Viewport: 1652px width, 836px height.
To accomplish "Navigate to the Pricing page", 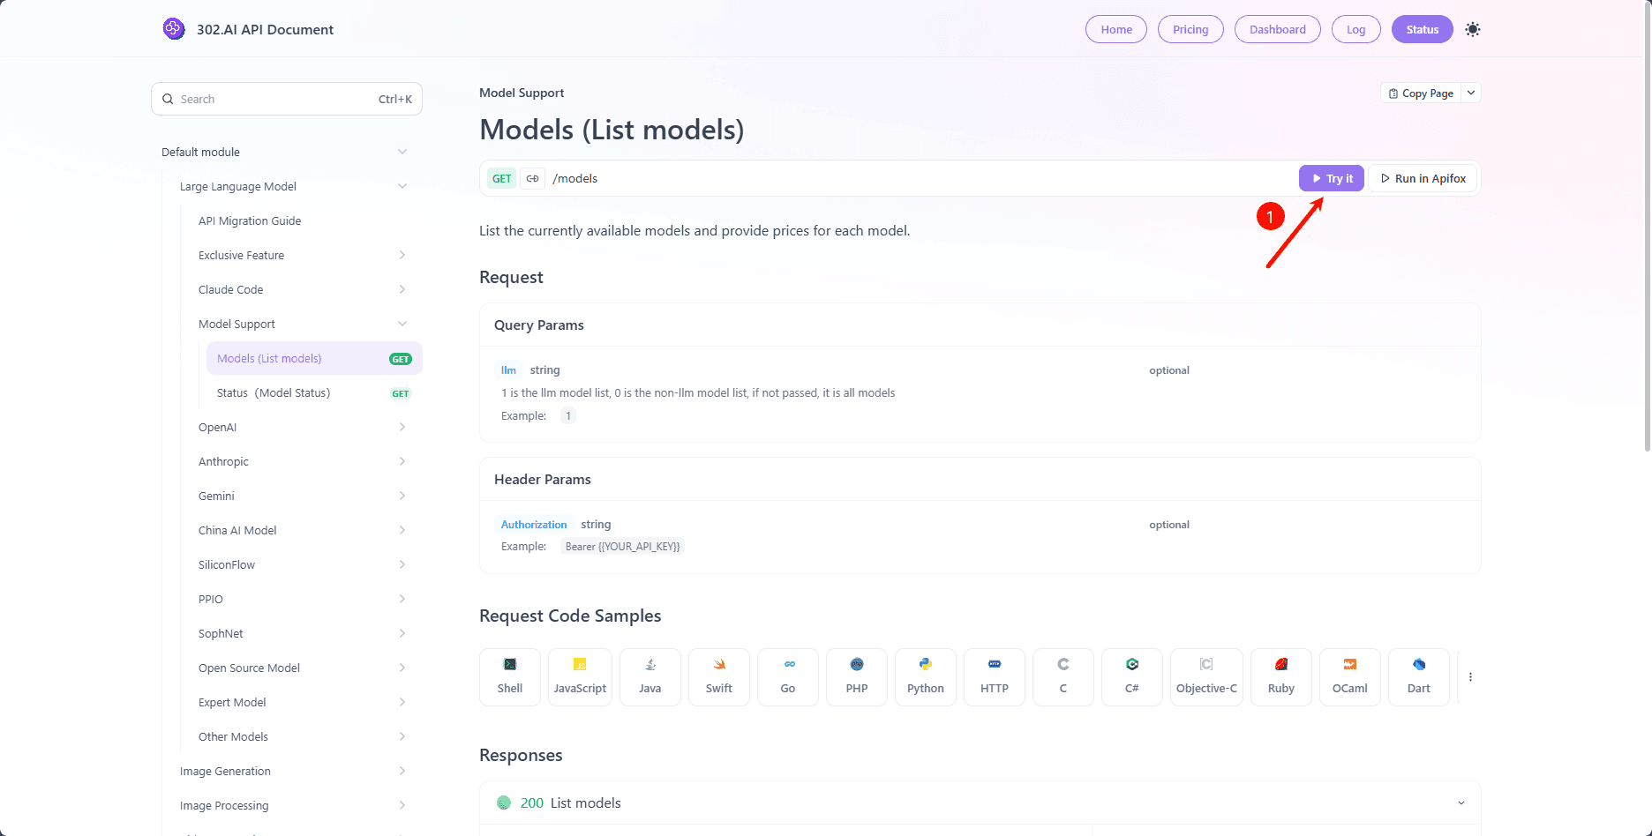I will point(1190,28).
